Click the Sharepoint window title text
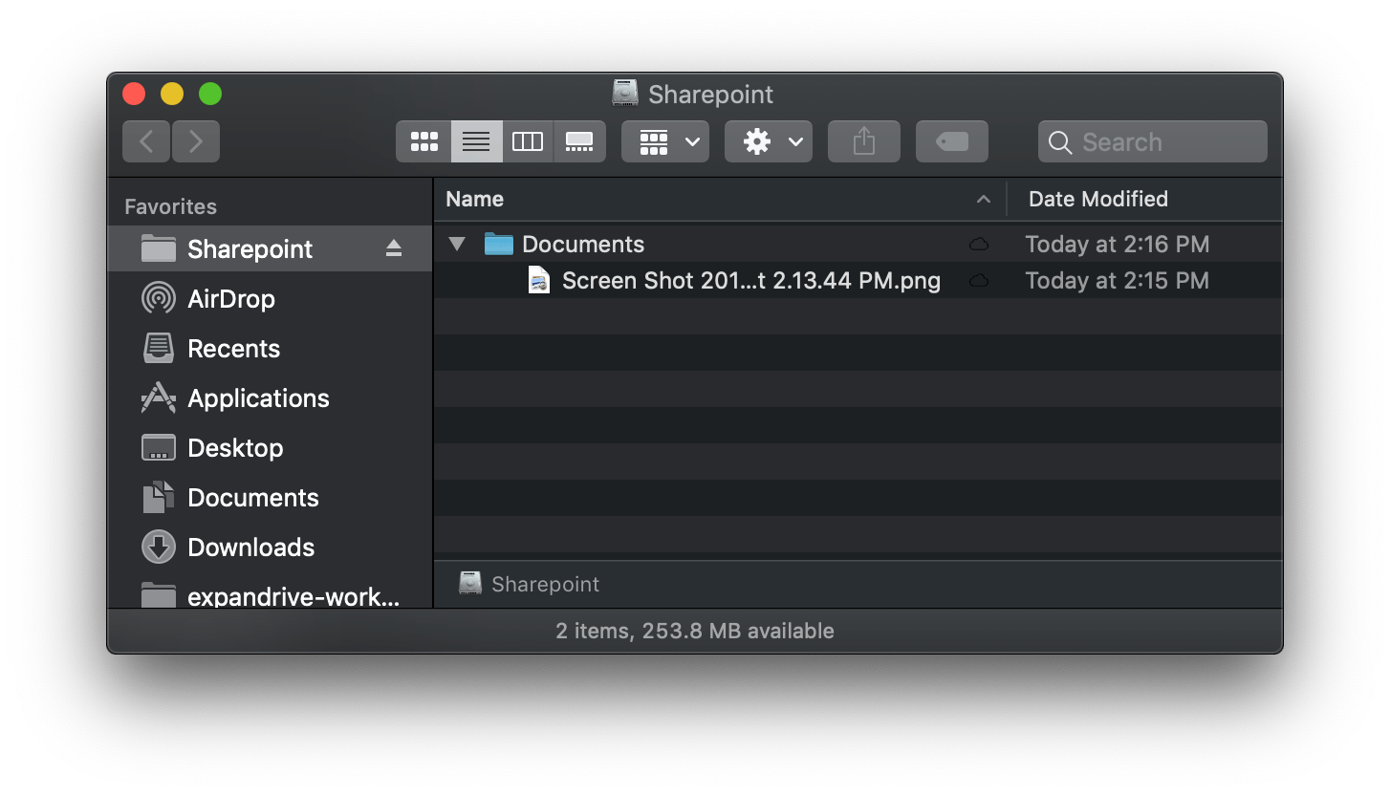The image size is (1390, 795). [710, 94]
